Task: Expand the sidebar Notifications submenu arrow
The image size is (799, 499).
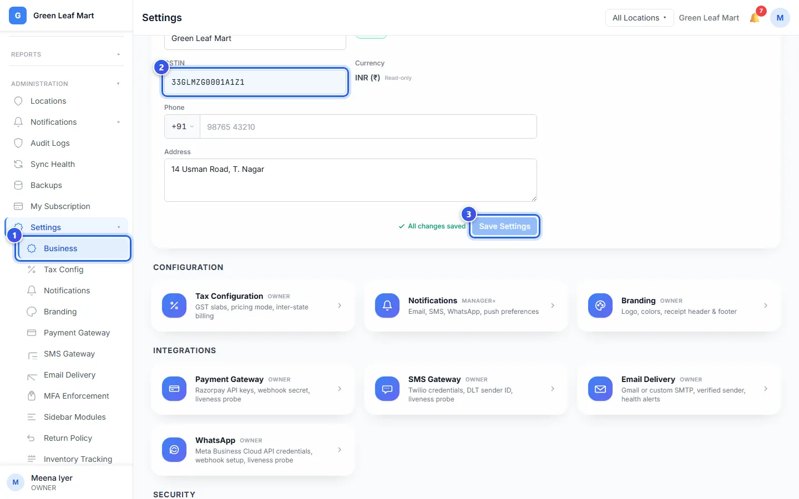Action: click(118, 122)
